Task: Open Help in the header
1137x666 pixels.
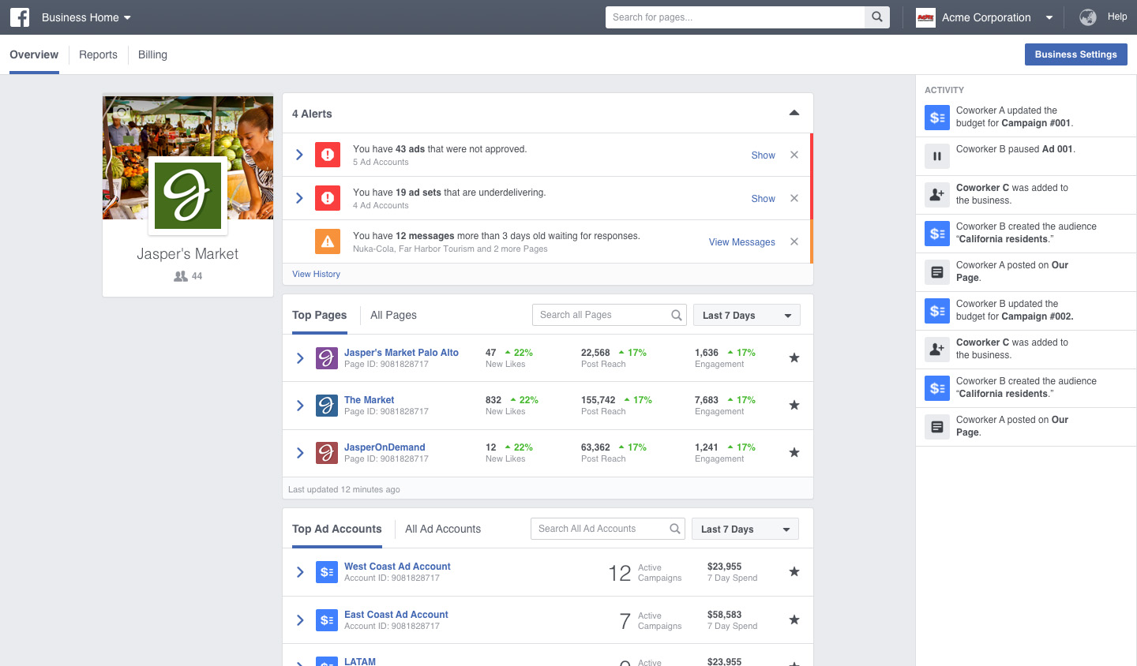Action: [1117, 17]
